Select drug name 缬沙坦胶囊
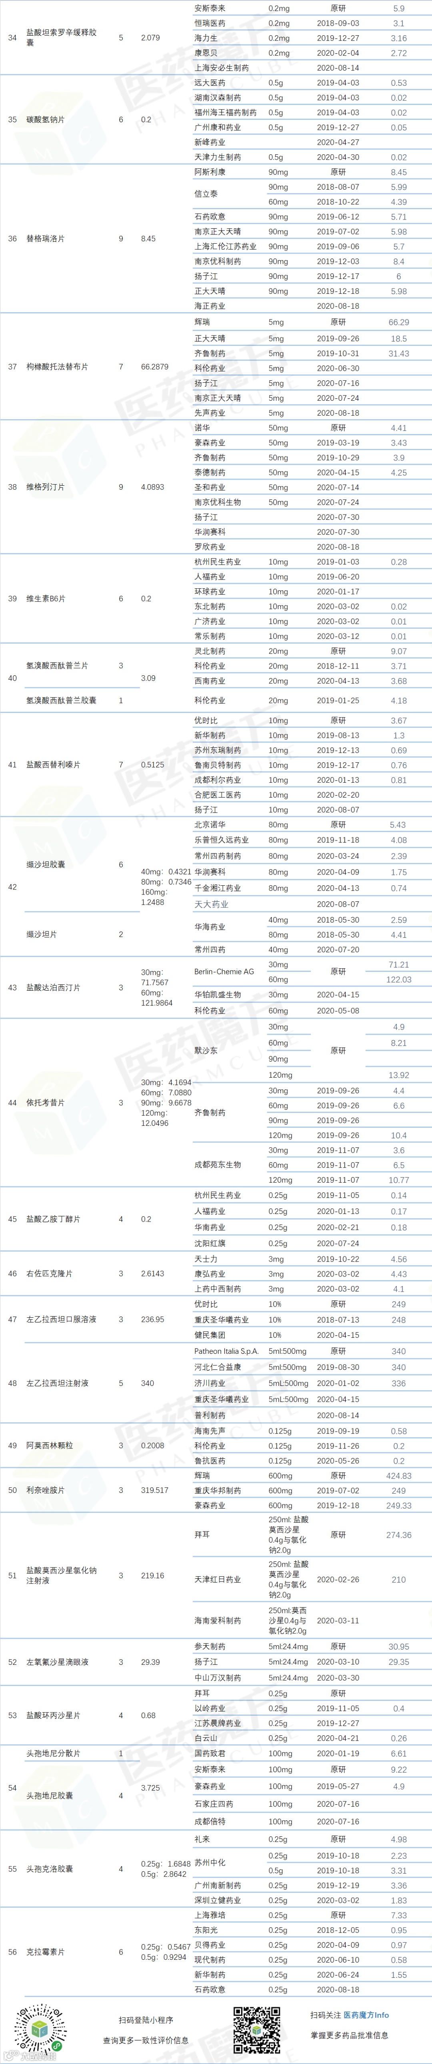This screenshot has height=2064, width=432. [x=46, y=864]
